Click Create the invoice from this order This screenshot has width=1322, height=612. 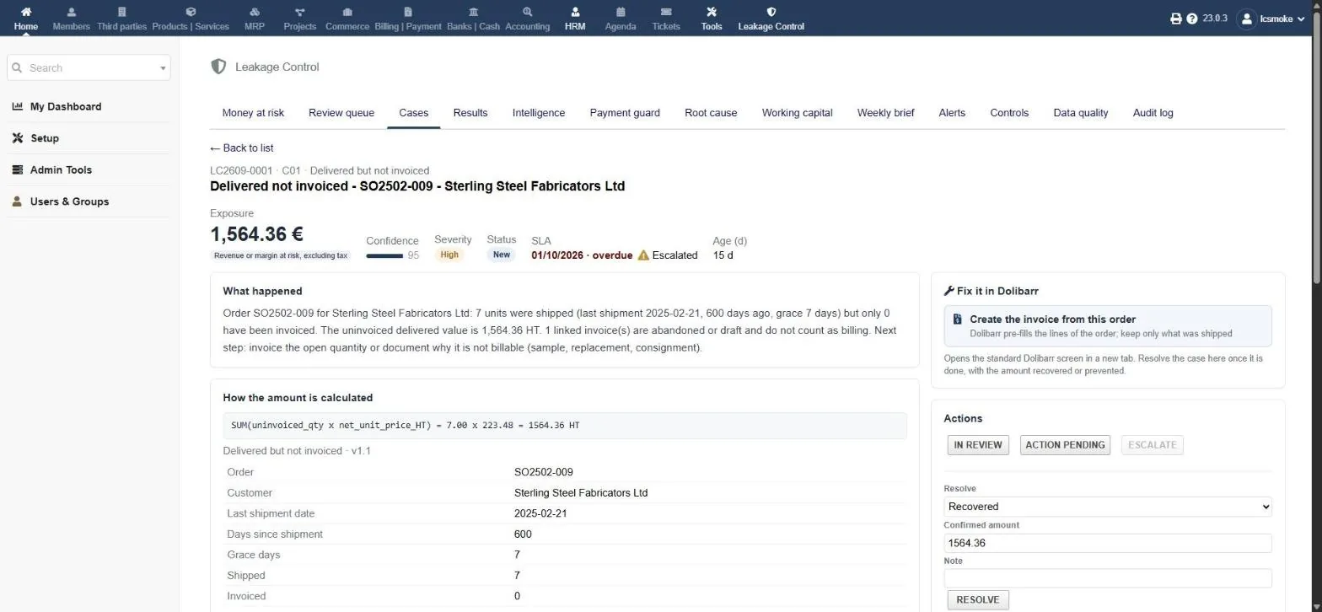pyautogui.click(x=1108, y=325)
